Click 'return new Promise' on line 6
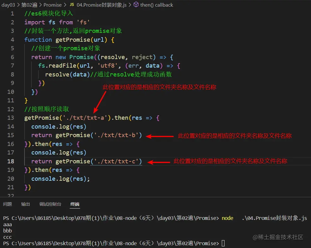Image resolution: width=311 pixels, height=248 pixels. tap(62, 57)
